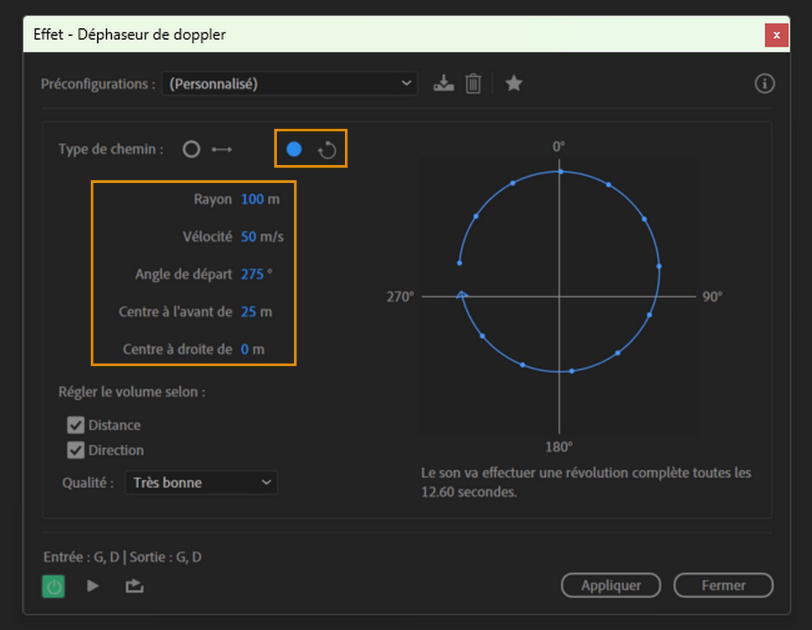This screenshot has width=812, height=630.
Task: Click the Fermer button
Action: (x=723, y=585)
